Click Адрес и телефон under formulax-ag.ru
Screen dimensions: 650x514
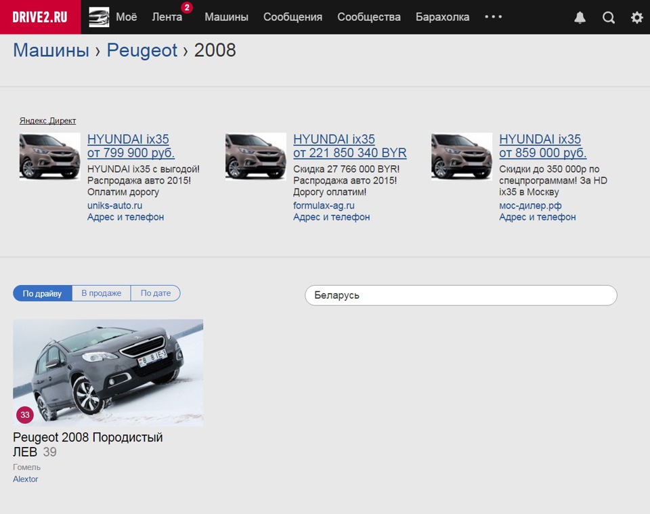click(x=332, y=217)
